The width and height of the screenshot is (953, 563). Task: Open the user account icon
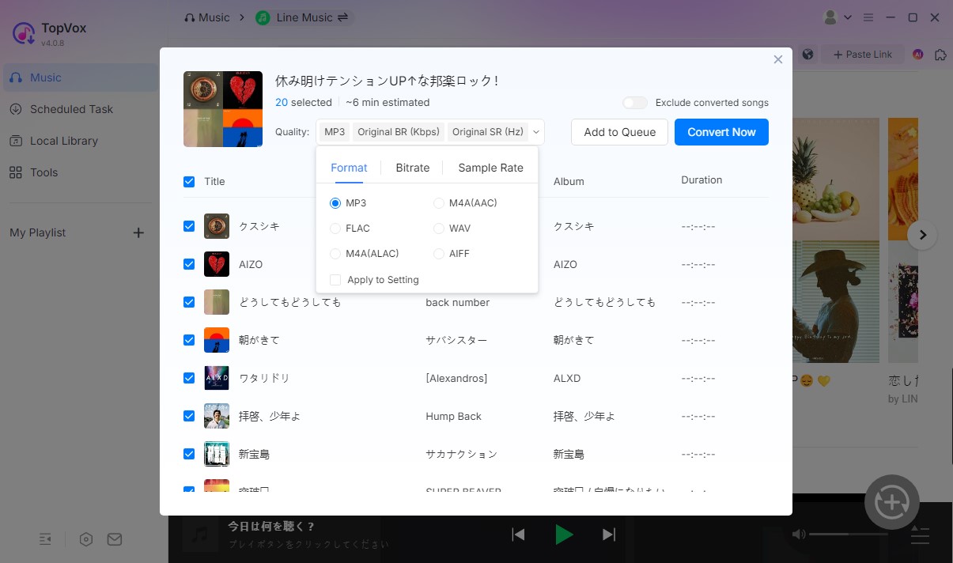[830, 17]
